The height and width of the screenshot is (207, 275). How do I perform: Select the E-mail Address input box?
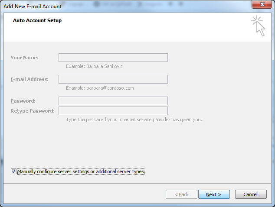[x=113, y=79]
